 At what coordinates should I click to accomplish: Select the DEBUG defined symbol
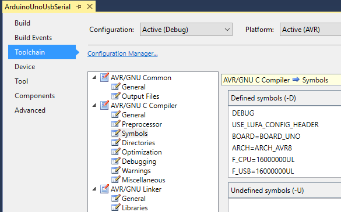pos(243,113)
